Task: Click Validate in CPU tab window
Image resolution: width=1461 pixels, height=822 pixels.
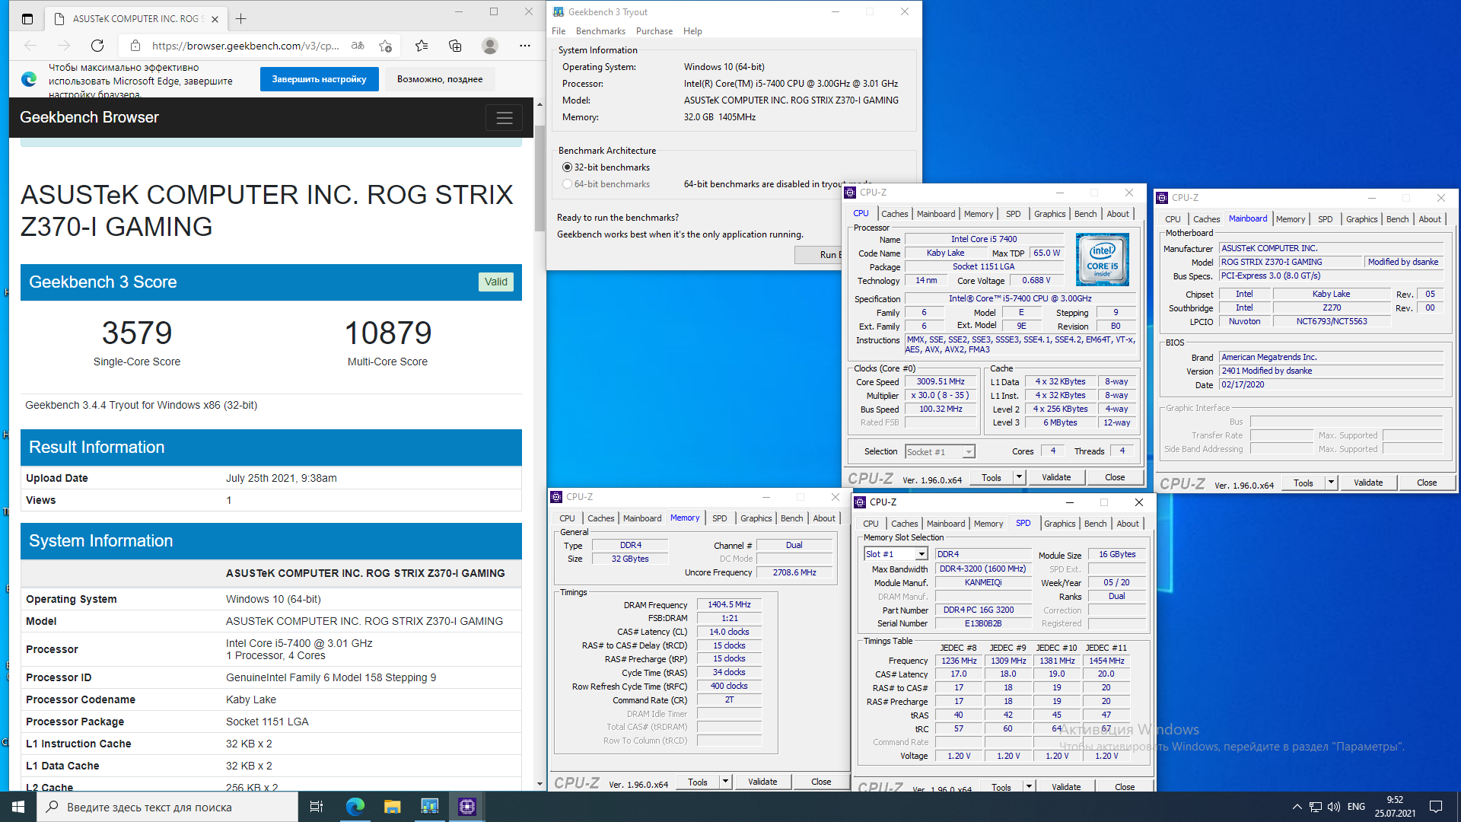Action: click(1056, 477)
